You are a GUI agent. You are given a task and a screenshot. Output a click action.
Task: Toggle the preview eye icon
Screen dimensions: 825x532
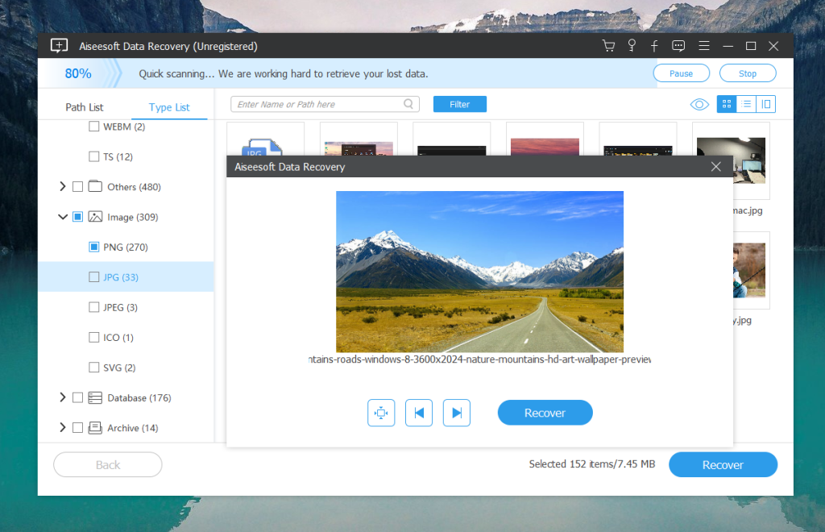coord(699,105)
